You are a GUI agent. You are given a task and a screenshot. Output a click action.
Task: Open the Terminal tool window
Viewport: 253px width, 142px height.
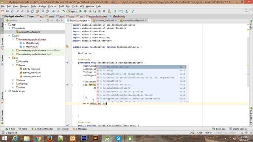[x=63, y=129]
